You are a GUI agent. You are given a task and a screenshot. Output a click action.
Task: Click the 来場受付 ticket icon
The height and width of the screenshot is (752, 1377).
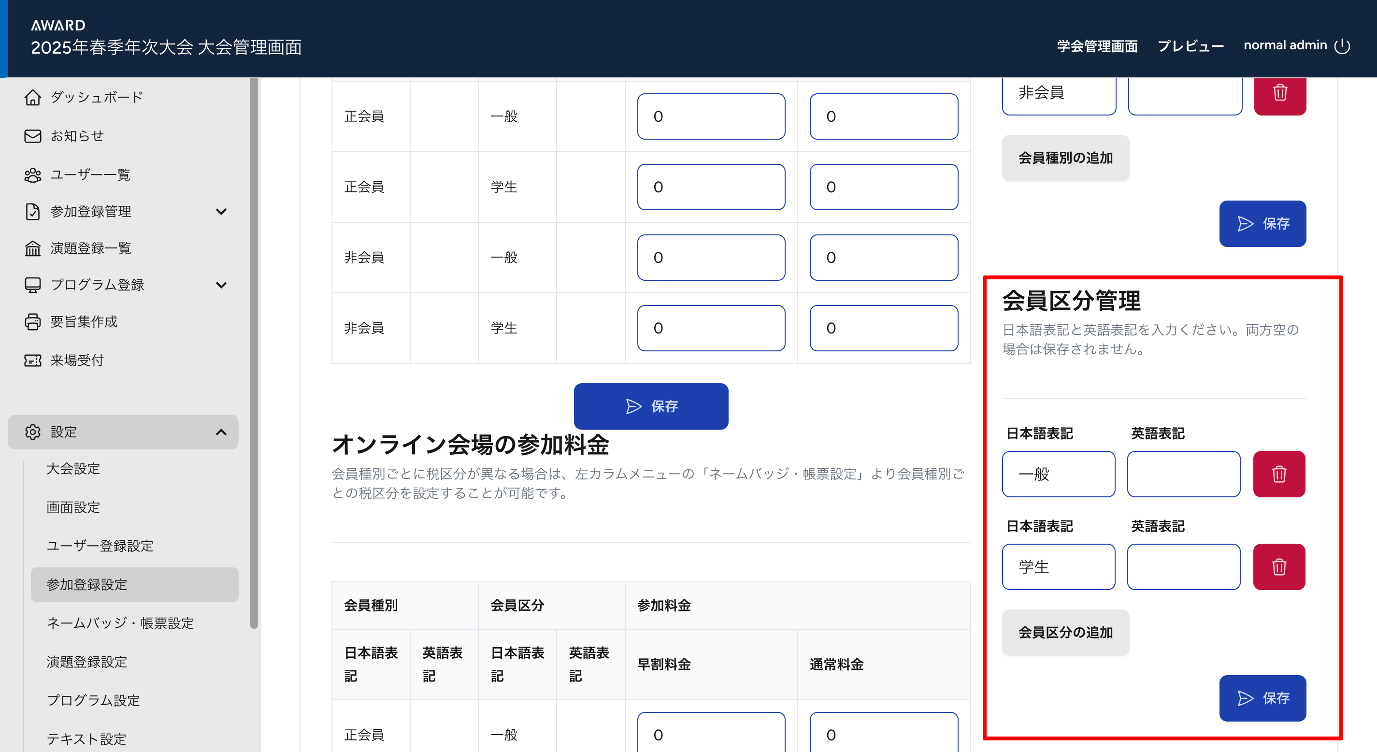coord(32,361)
